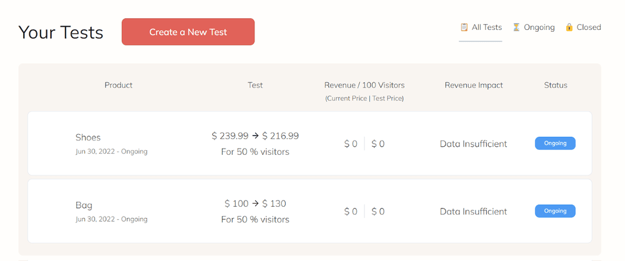Switch to the Ongoing tab
The width and height of the screenshot is (625, 261).
533,27
